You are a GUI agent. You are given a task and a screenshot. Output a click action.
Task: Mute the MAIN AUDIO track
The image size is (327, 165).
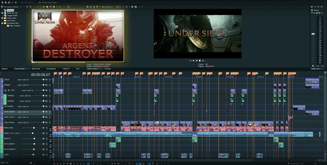[x=43, y=128]
